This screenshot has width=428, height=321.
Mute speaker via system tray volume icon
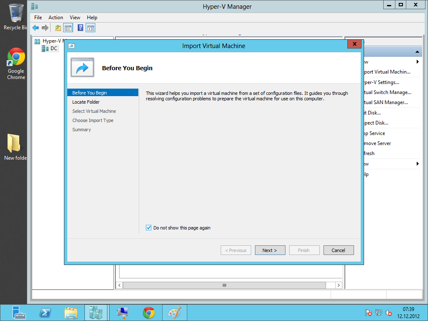point(389,313)
